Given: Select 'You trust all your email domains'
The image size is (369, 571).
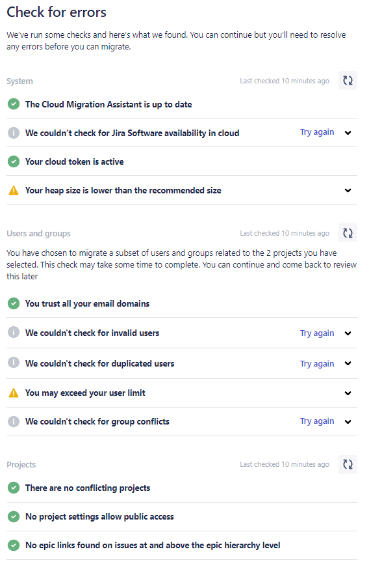Looking at the screenshot, I should click(x=87, y=303).
